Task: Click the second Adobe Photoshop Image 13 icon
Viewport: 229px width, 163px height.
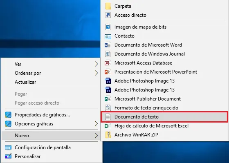Action: coord(108,90)
